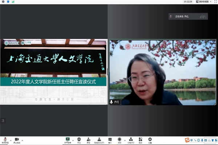Expand the audio options arrow beside microphone

[11, 140]
